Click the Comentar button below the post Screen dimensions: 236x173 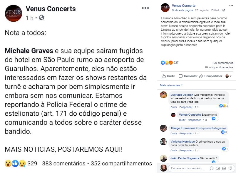(x=188, y=76)
